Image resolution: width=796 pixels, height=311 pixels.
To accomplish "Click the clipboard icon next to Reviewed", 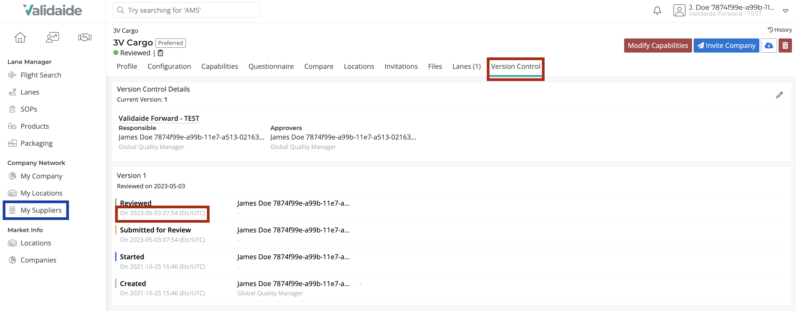I will point(160,53).
